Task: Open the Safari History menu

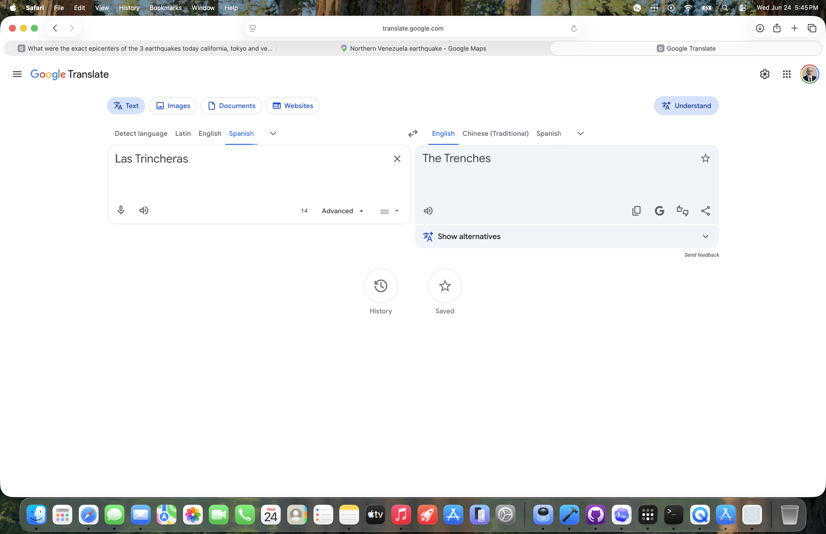Action: point(129,8)
